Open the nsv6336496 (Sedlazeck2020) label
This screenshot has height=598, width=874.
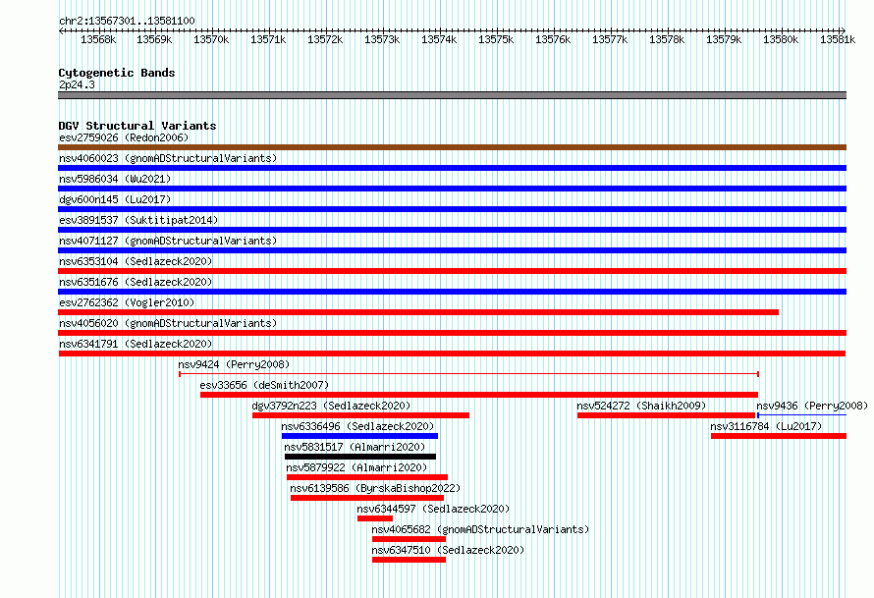click(357, 426)
